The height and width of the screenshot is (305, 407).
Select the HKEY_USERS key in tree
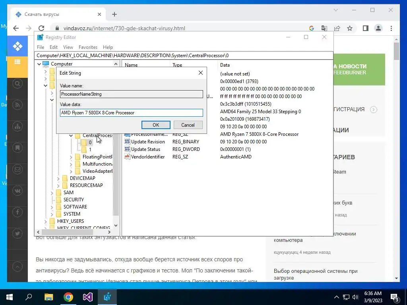click(70, 221)
